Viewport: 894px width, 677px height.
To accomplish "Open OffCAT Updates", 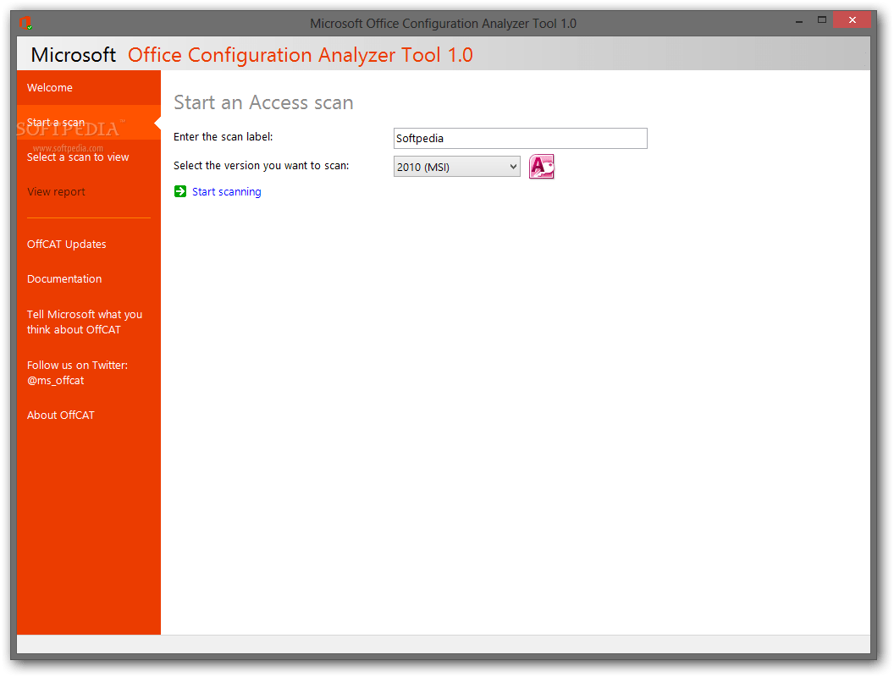I will point(66,244).
